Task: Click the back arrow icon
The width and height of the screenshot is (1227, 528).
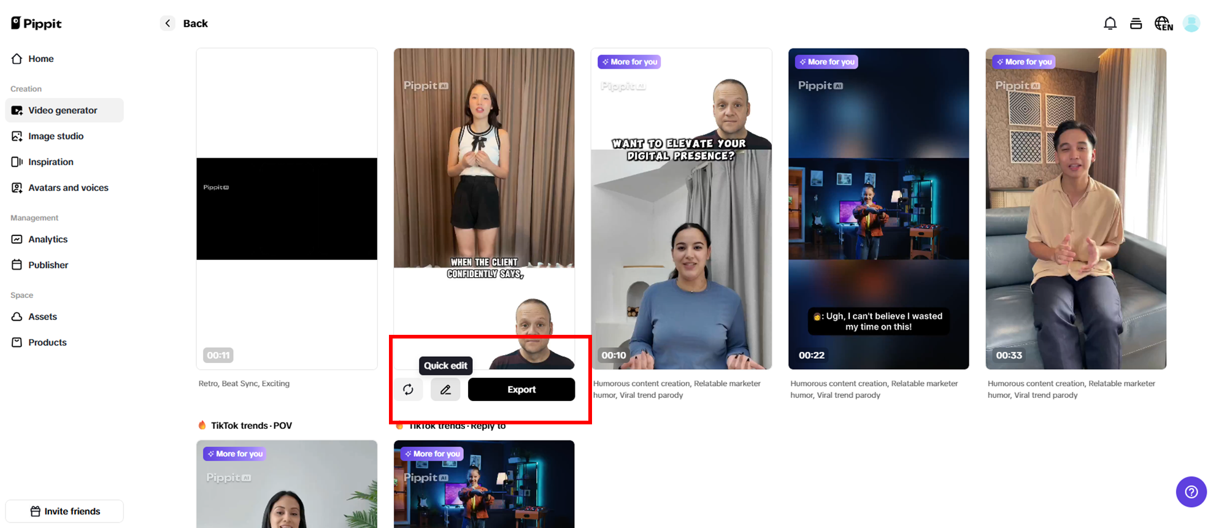Action: [x=167, y=23]
